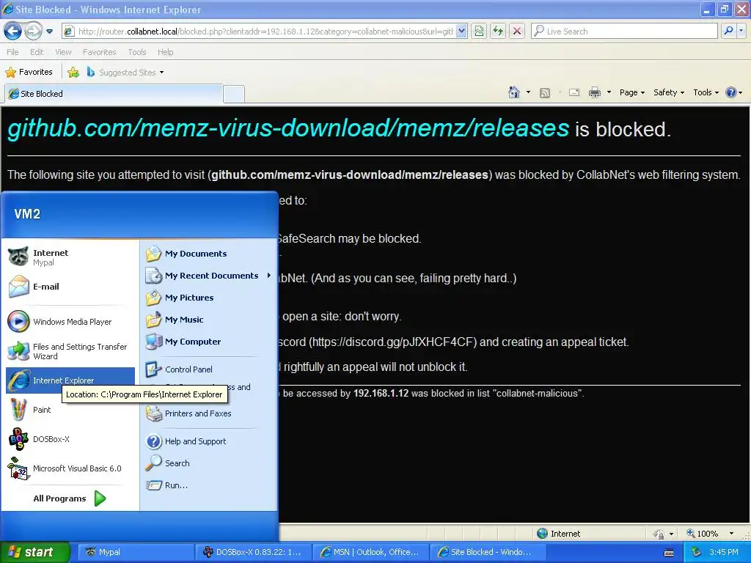Image resolution: width=751 pixels, height=563 pixels.
Task: Launch Windows Media Player
Action: click(70, 322)
